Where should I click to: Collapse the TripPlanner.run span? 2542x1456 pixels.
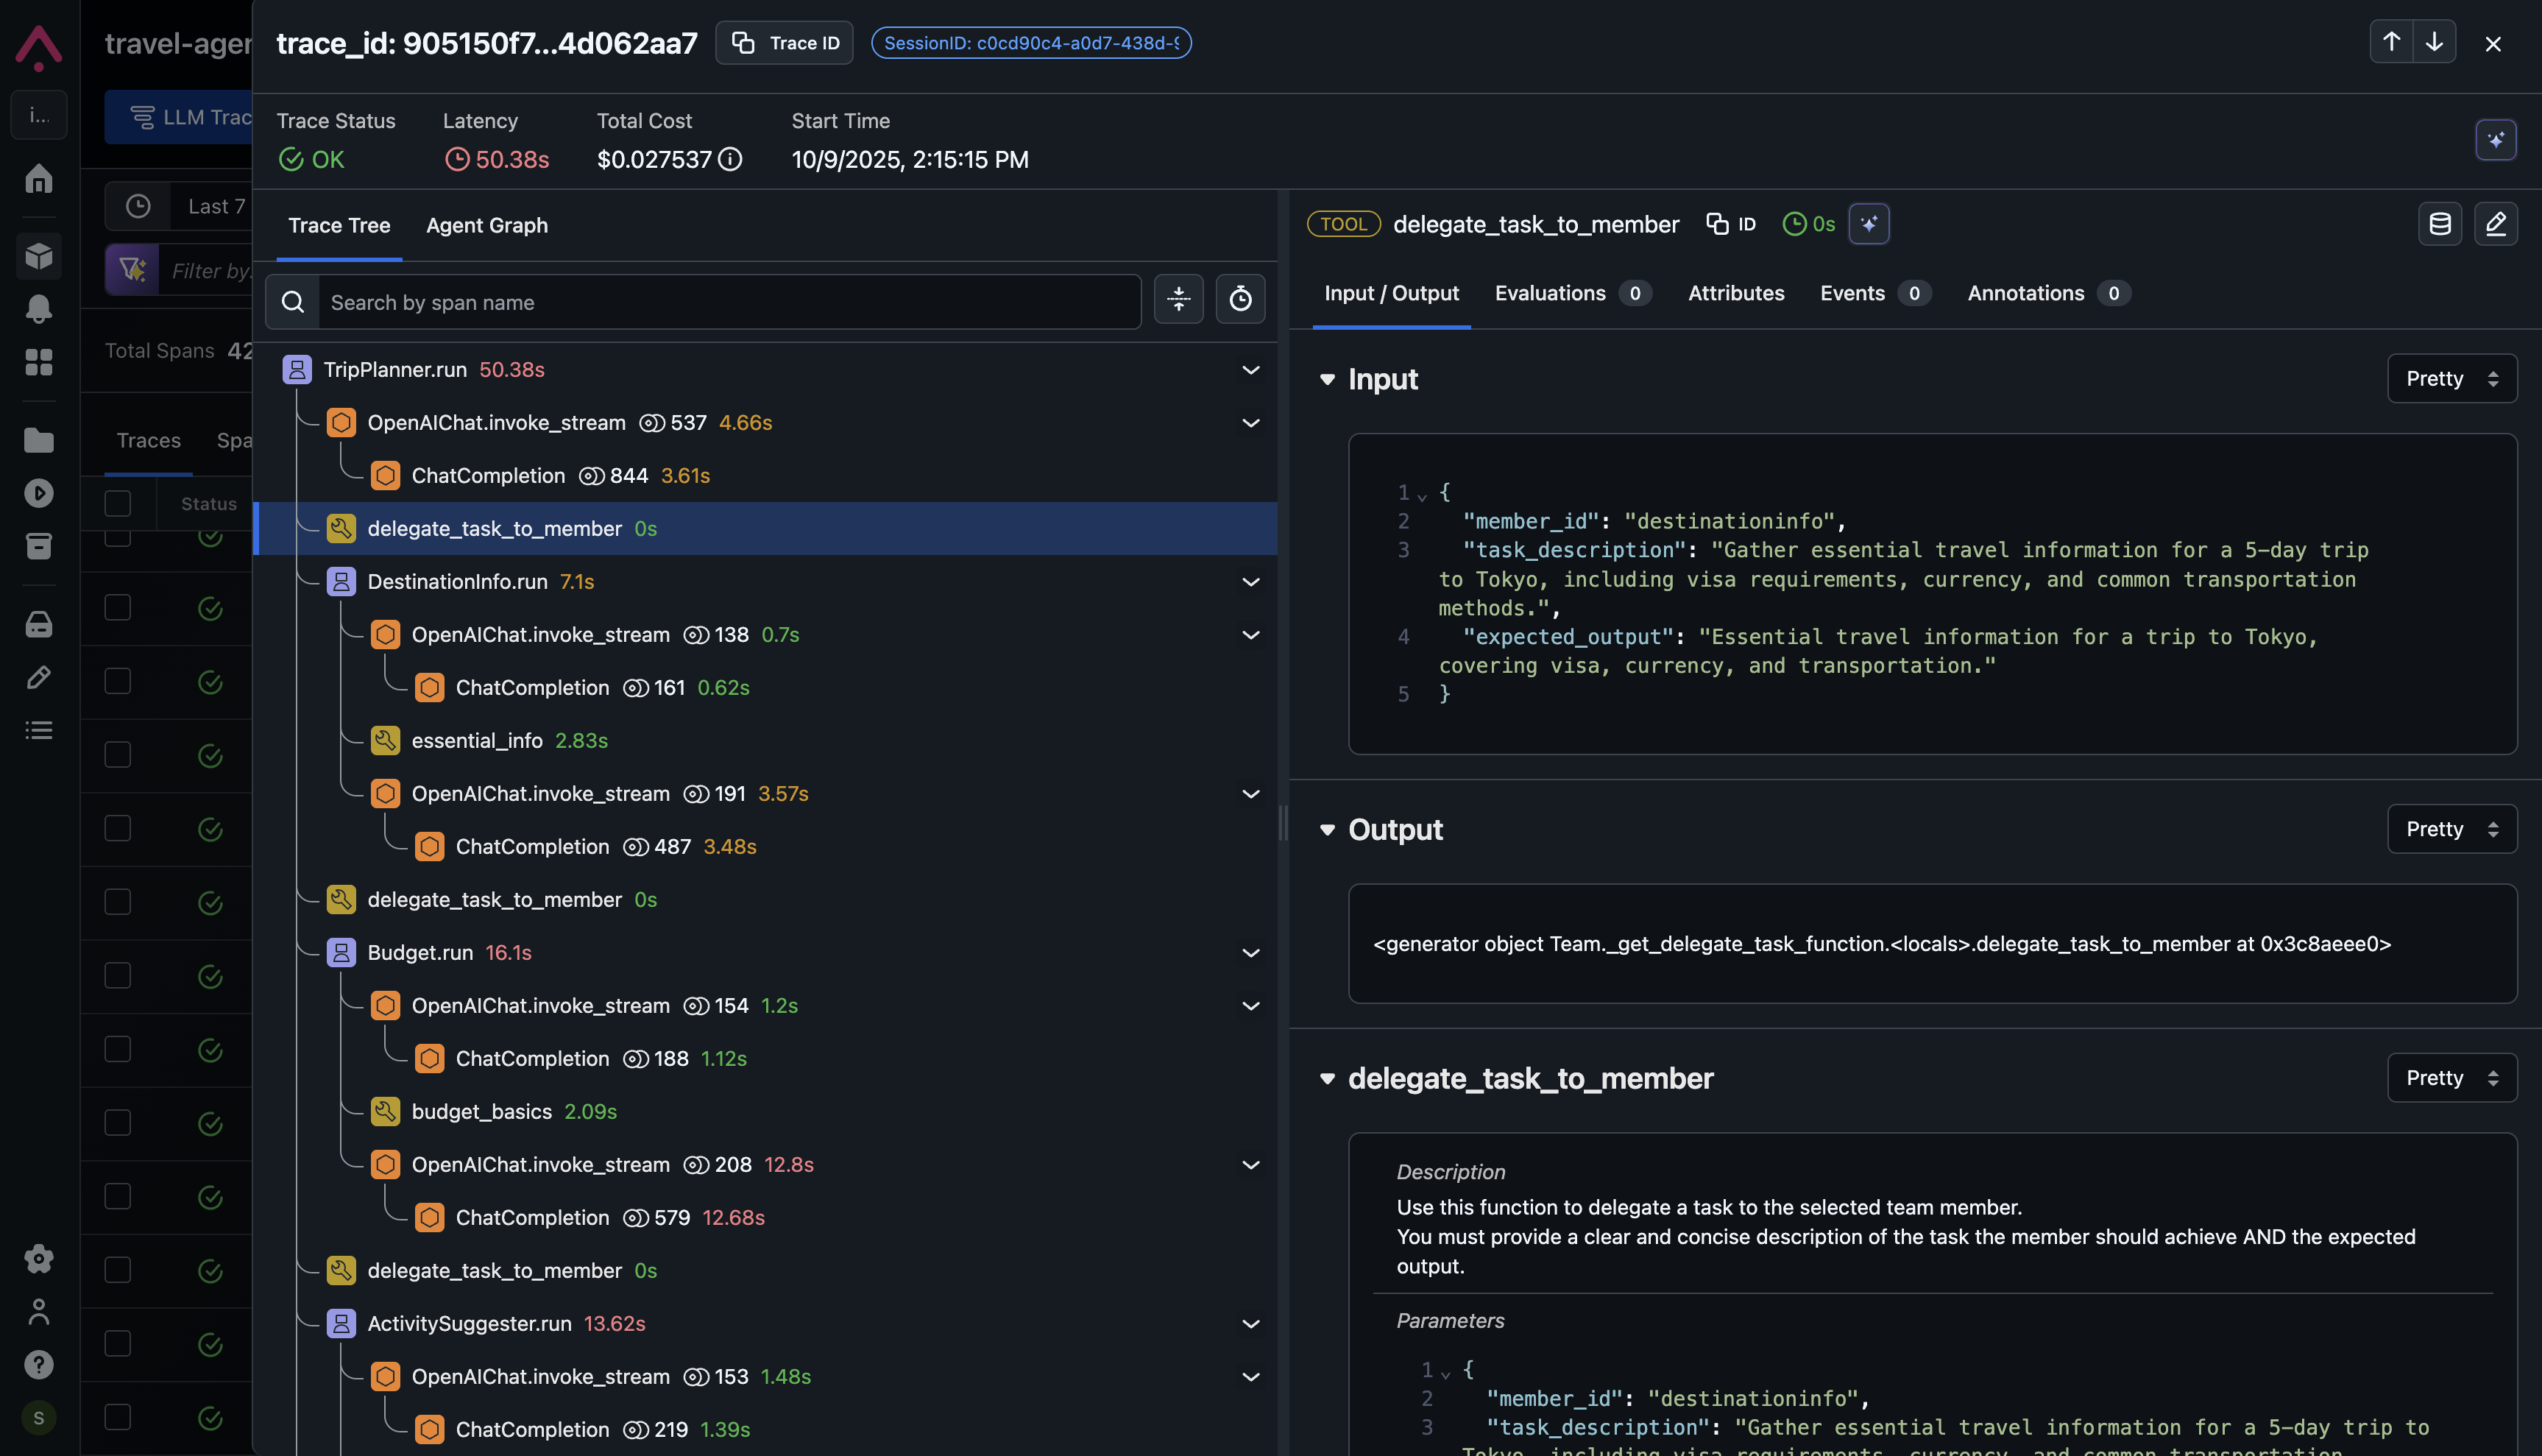1250,370
